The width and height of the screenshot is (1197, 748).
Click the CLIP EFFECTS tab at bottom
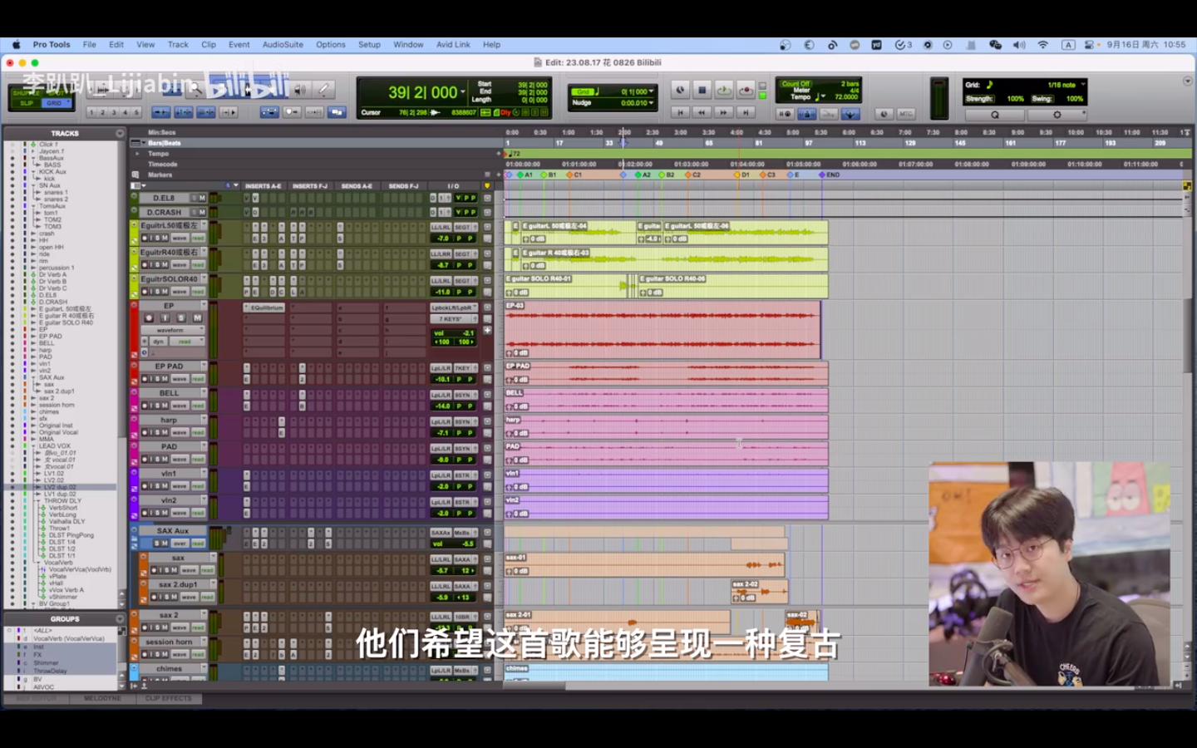(168, 699)
